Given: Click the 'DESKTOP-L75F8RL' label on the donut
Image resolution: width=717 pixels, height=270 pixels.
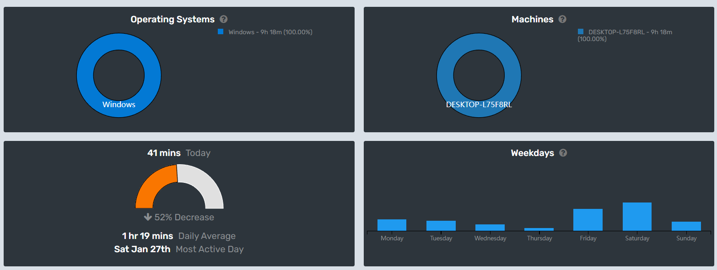Looking at the screenshot, I should 479,104.
